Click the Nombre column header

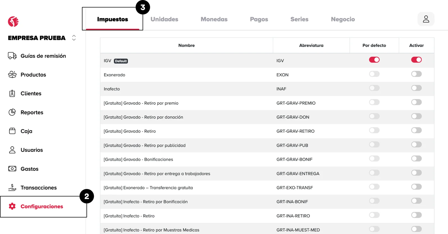click(x=186, y=45)
